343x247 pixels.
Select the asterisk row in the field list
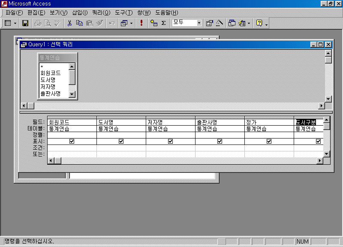[x=54, y=66]
